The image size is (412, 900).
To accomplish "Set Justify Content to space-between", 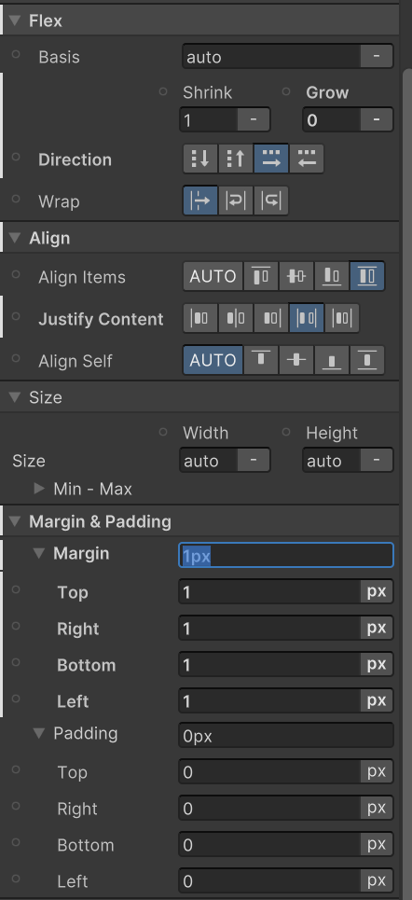I will pyautogui.click(x=307, y=319).
